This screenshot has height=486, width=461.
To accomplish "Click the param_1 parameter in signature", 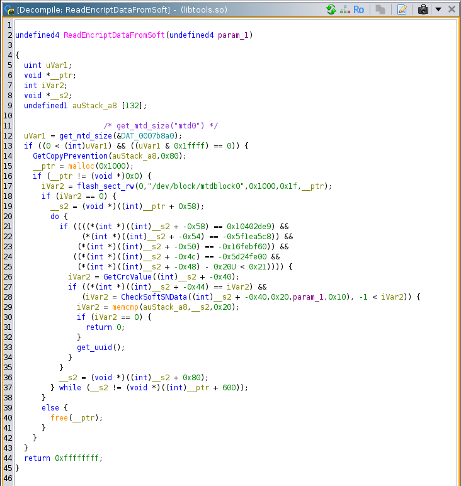I will (x=233, y=35).
